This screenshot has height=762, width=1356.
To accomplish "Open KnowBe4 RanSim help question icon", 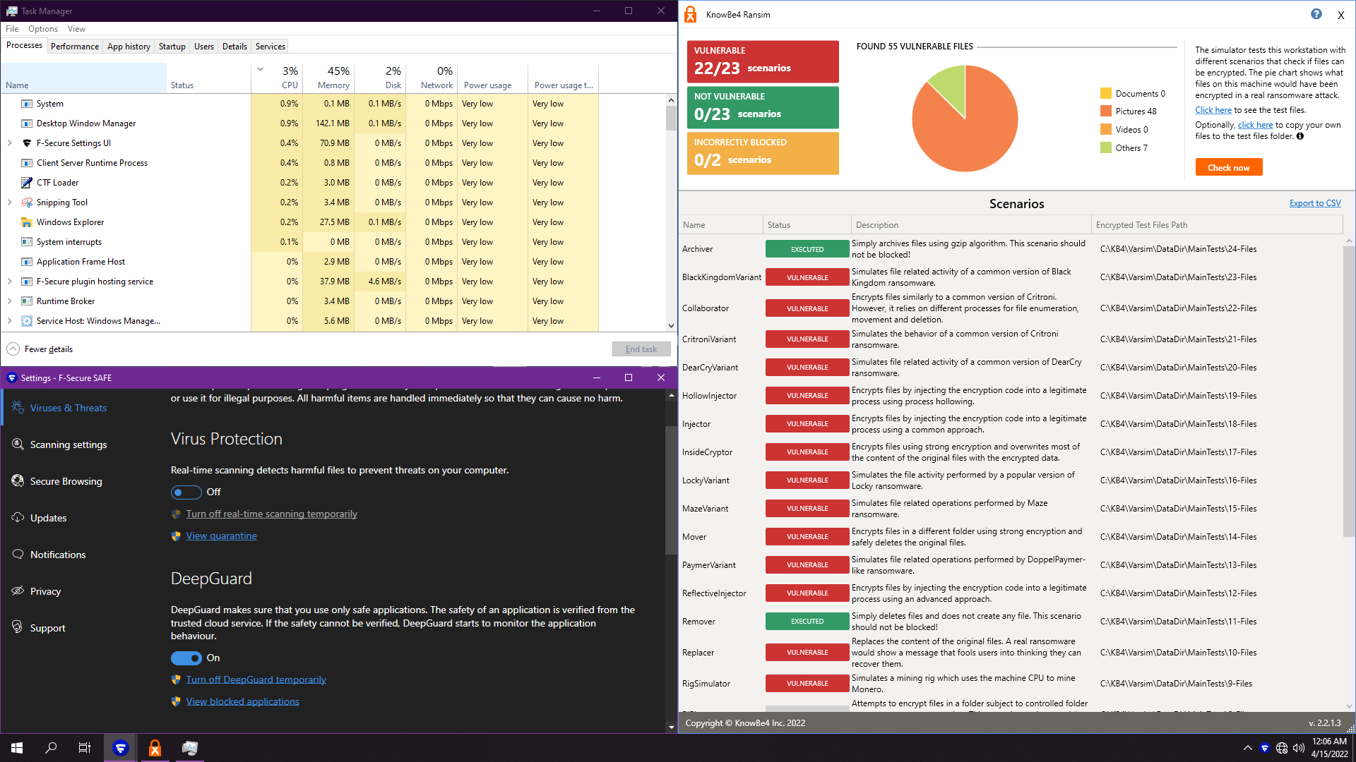I will coord(1316,14).
